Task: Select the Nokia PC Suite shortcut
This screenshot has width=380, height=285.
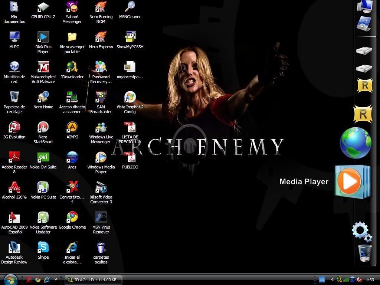Action: pyautogui.click(x=43, y=190)
